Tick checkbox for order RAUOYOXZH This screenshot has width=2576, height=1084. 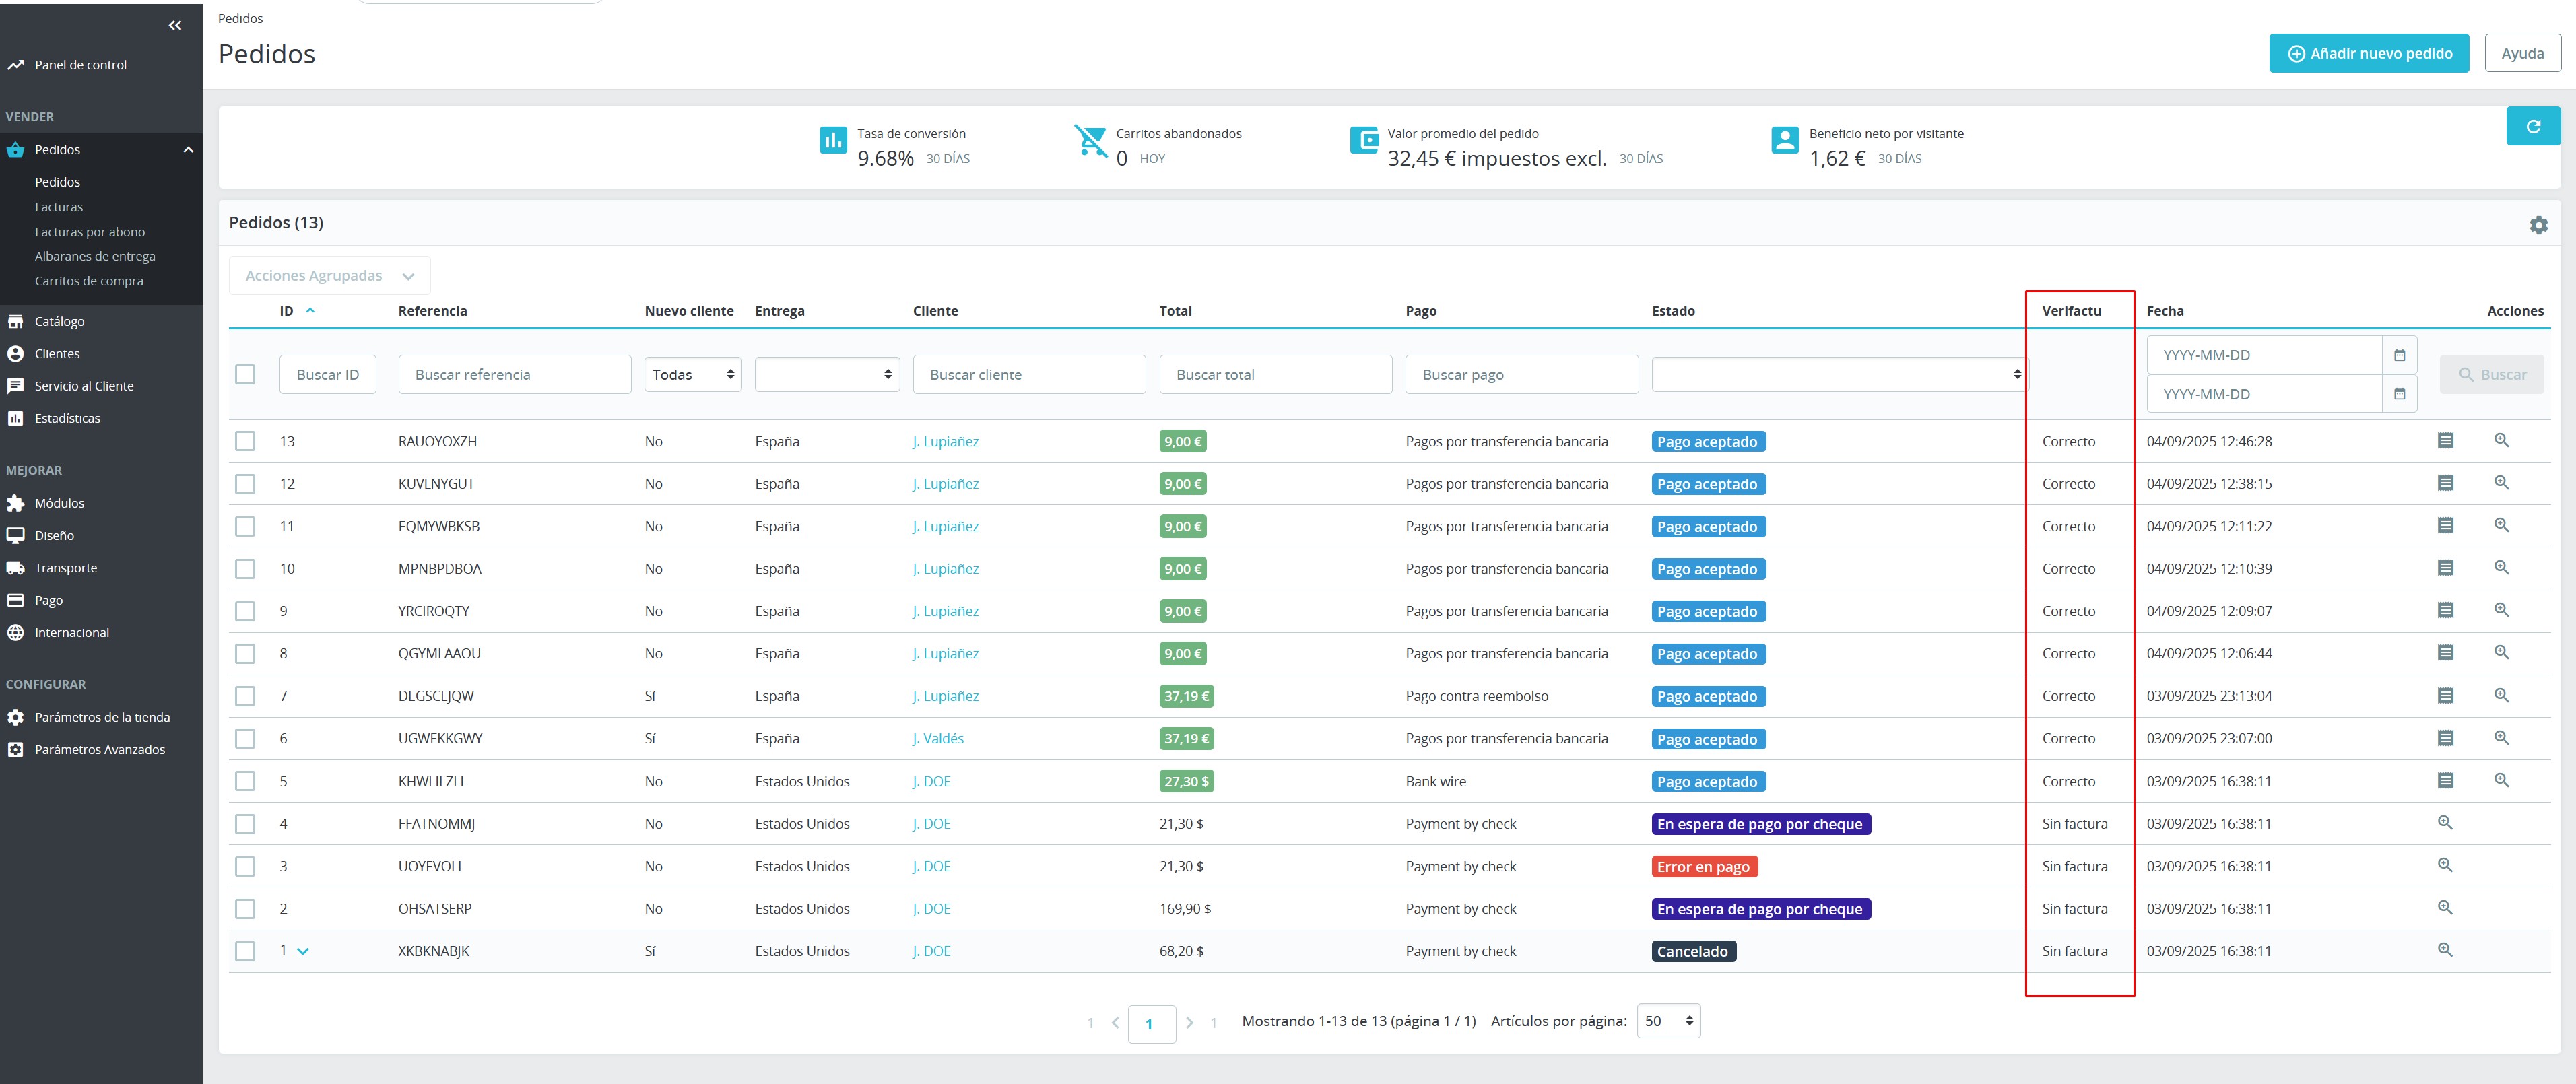pos(245,441)
